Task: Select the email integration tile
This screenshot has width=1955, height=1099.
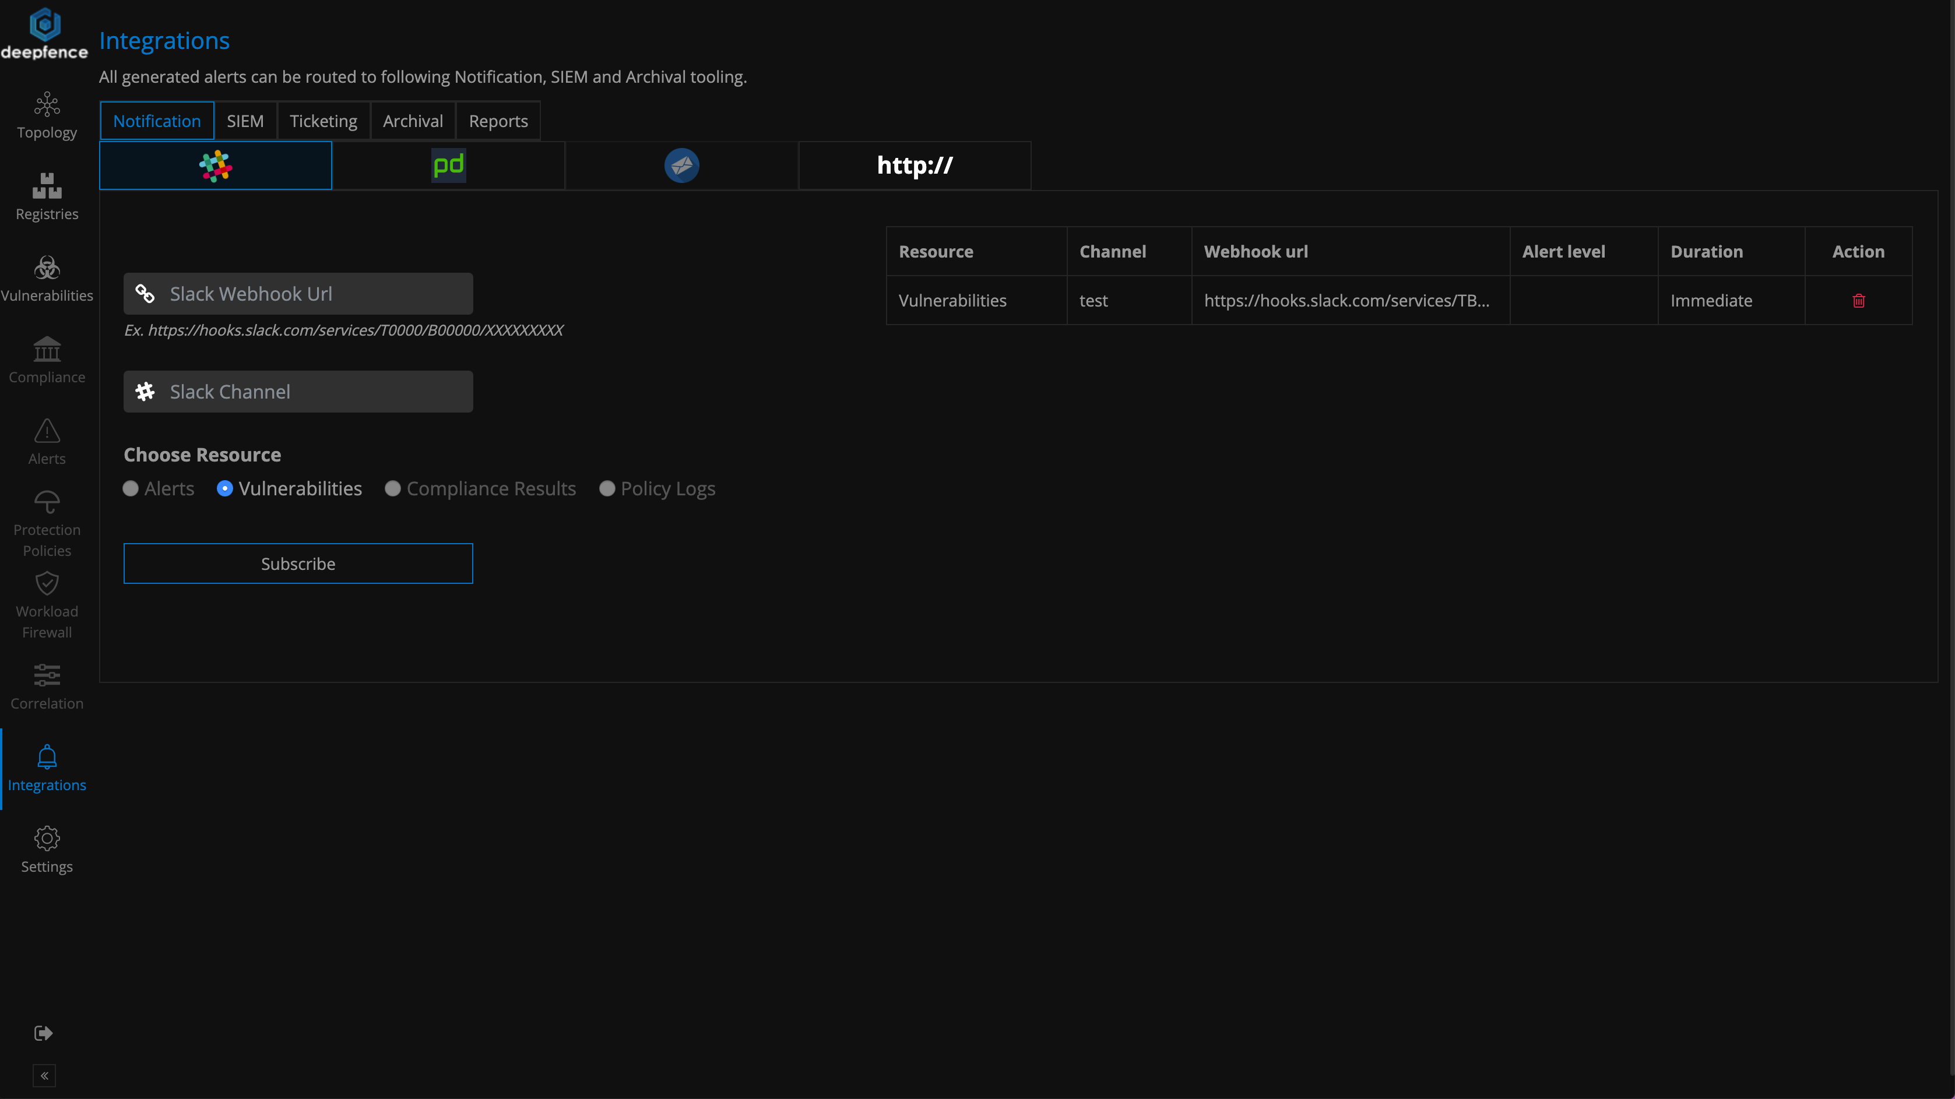Action: pos(681,165)
